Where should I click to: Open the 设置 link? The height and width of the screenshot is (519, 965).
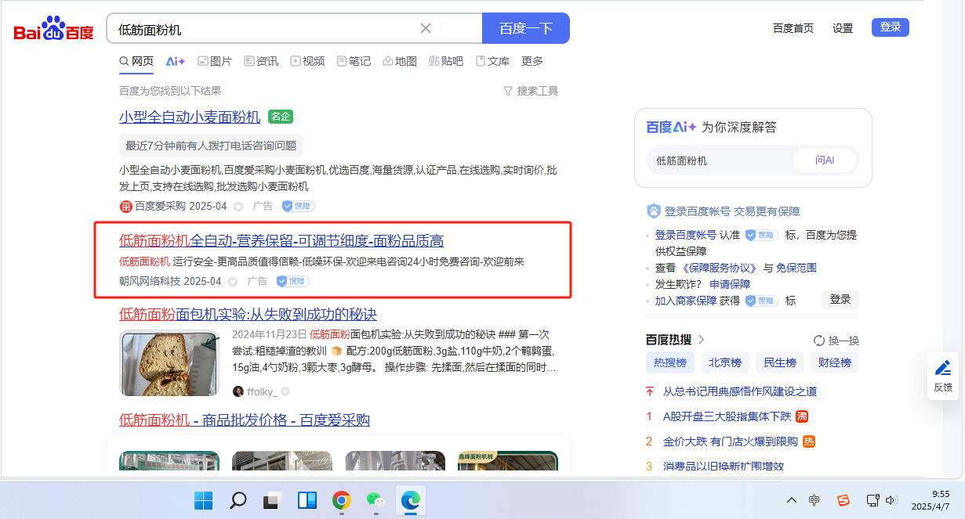(843, 28)
